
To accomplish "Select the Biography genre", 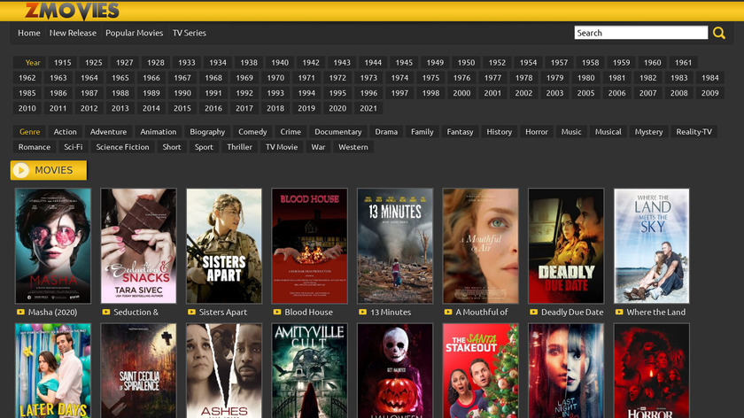I will pyautogui.click(x=207, y=131).
